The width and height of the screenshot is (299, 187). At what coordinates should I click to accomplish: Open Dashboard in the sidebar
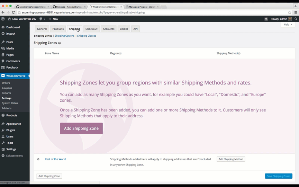[15, 27]
